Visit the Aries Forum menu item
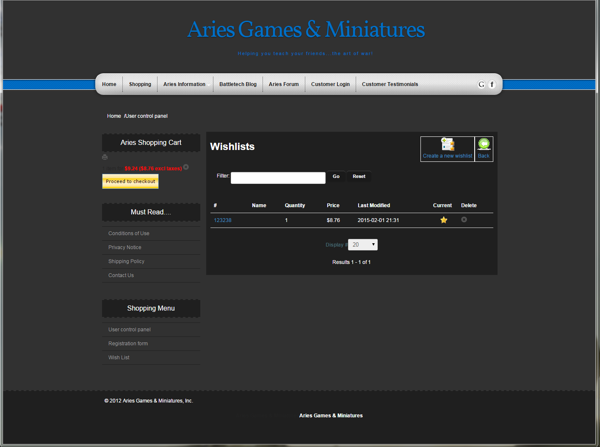The image size is (600, 447). pos(284,84)
